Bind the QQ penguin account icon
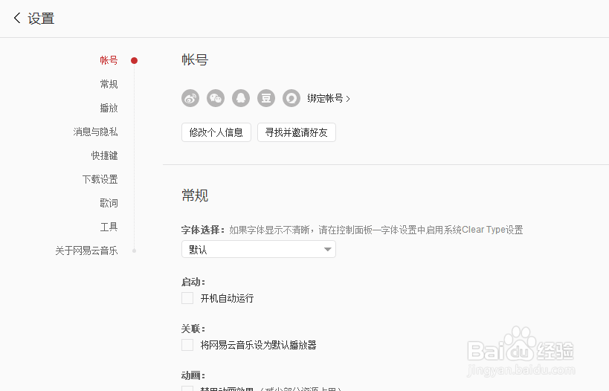The height and width of the screenshot is (391, 609). (241, 98)
